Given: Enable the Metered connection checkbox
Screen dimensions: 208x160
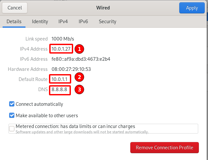Looking at the screenshot, I should (x=12, y=128).
